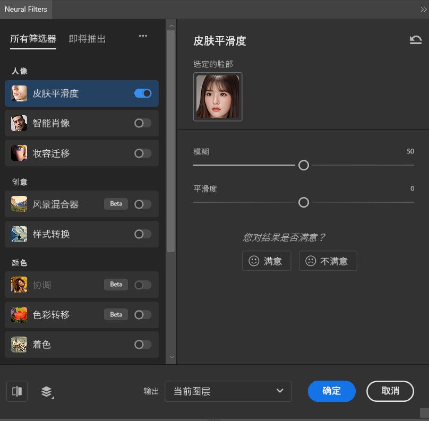The image size is (429, 421).
Task: Click the 智能肖像 filter icon
Action: click(x=19, y=123)
